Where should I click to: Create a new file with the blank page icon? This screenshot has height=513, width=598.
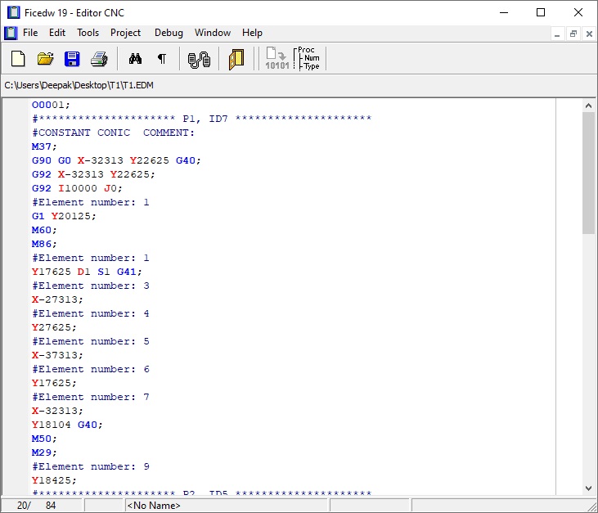point(18,59)
